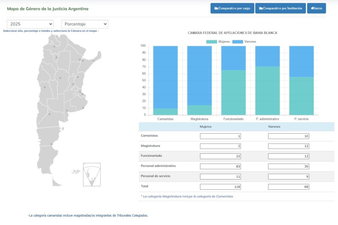Click the Camaristas Mujeres value field

tap(220, 136)
